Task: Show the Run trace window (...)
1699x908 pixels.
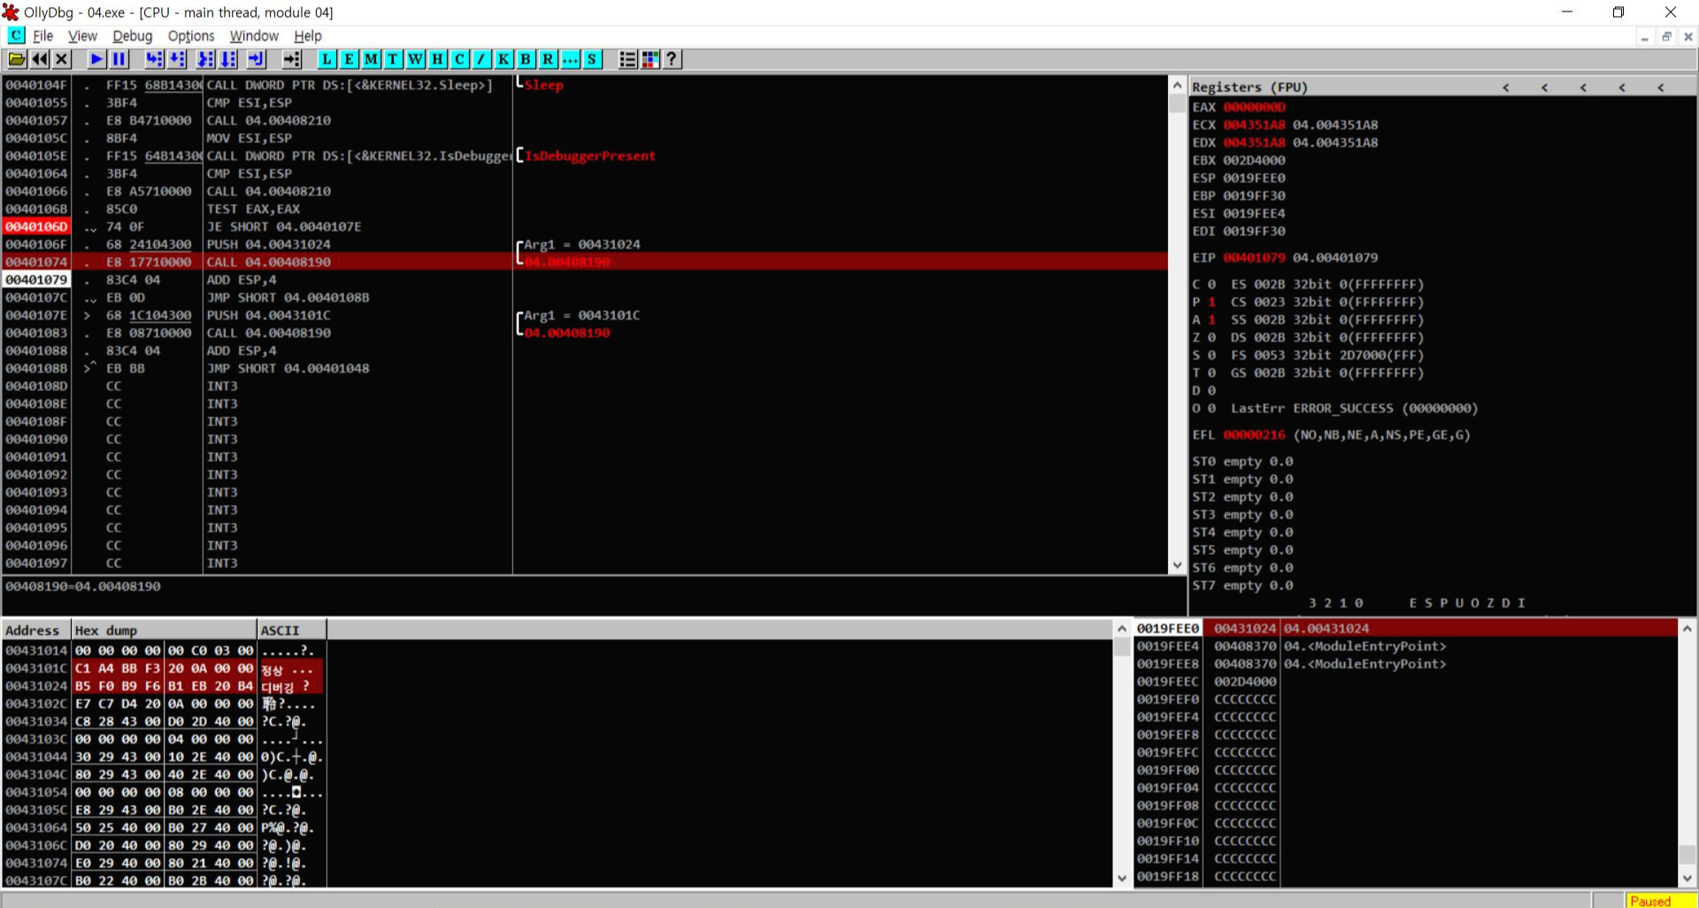Action: [x=570, y=59]
